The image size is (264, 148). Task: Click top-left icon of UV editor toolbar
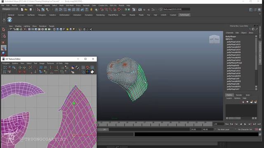(5, 67)
